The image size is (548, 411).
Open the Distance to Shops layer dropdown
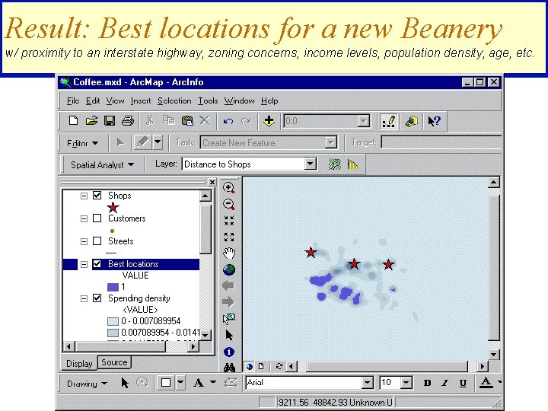tap(310, 164)
